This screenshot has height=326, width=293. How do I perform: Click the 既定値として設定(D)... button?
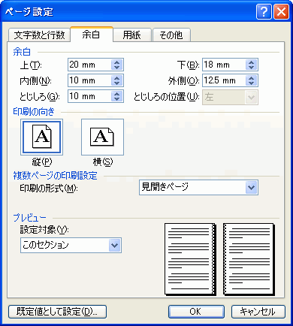point(57,312)
